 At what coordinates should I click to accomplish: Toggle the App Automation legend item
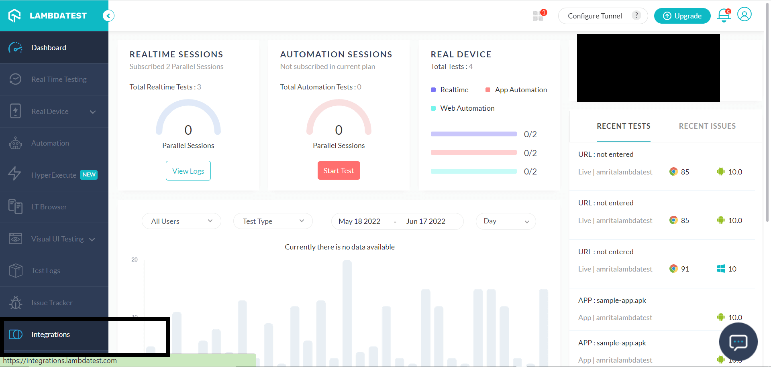tap(516, 90)
